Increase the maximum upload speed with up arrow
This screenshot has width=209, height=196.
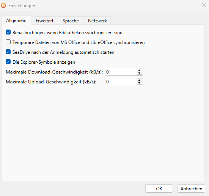coord(140,80)
